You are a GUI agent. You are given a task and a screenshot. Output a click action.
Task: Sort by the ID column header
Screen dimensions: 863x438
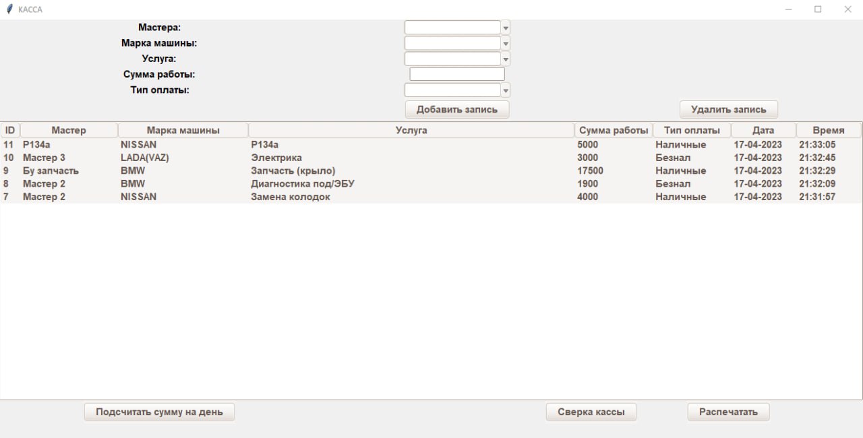coord(10,130)
